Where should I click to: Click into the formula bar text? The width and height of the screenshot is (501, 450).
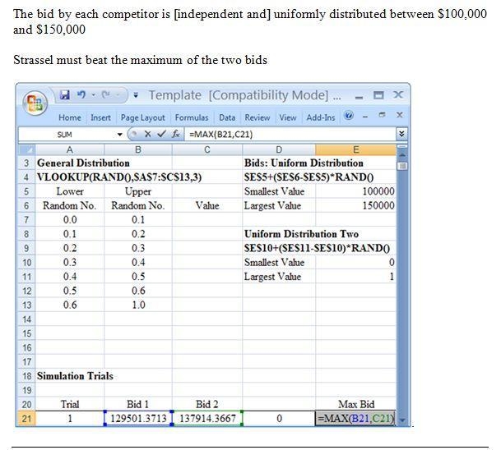290,134
